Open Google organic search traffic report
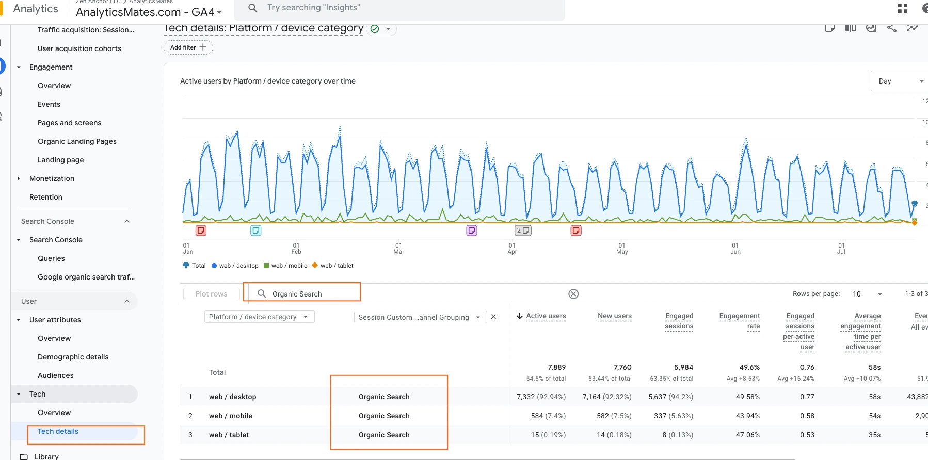This screenshot has width=928, height=460. [x=86, y=277]
